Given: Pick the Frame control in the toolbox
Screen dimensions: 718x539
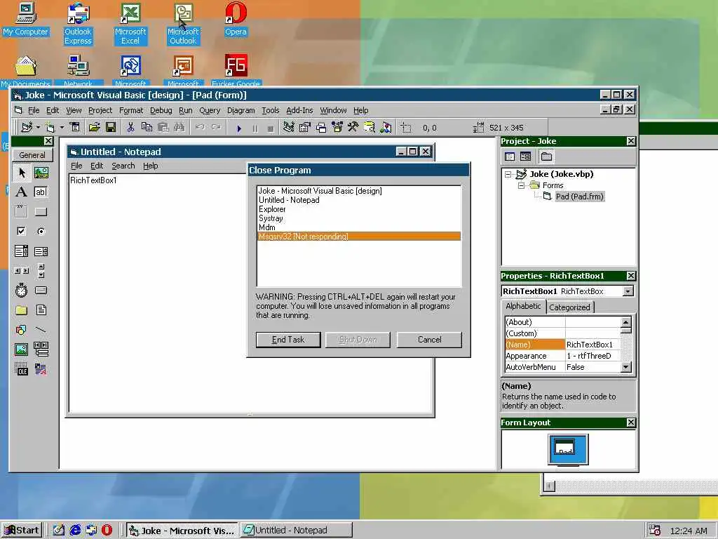Looking at the screenshot, I should (22, 212).
